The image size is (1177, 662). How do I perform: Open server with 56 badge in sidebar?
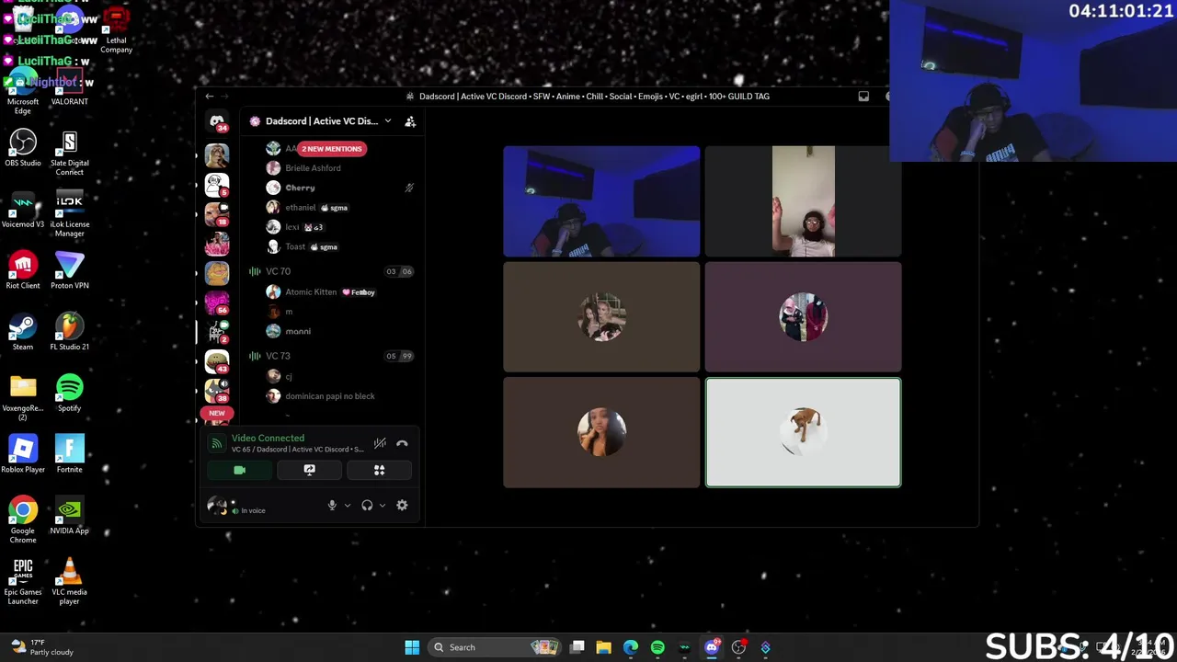[217, 302]
